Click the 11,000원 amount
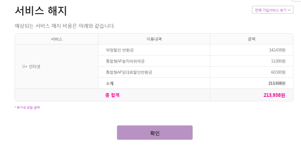 pyautogui.click(x=278, y=61)
